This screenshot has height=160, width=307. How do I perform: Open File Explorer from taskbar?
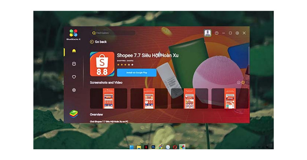click(x=139, y=147)
